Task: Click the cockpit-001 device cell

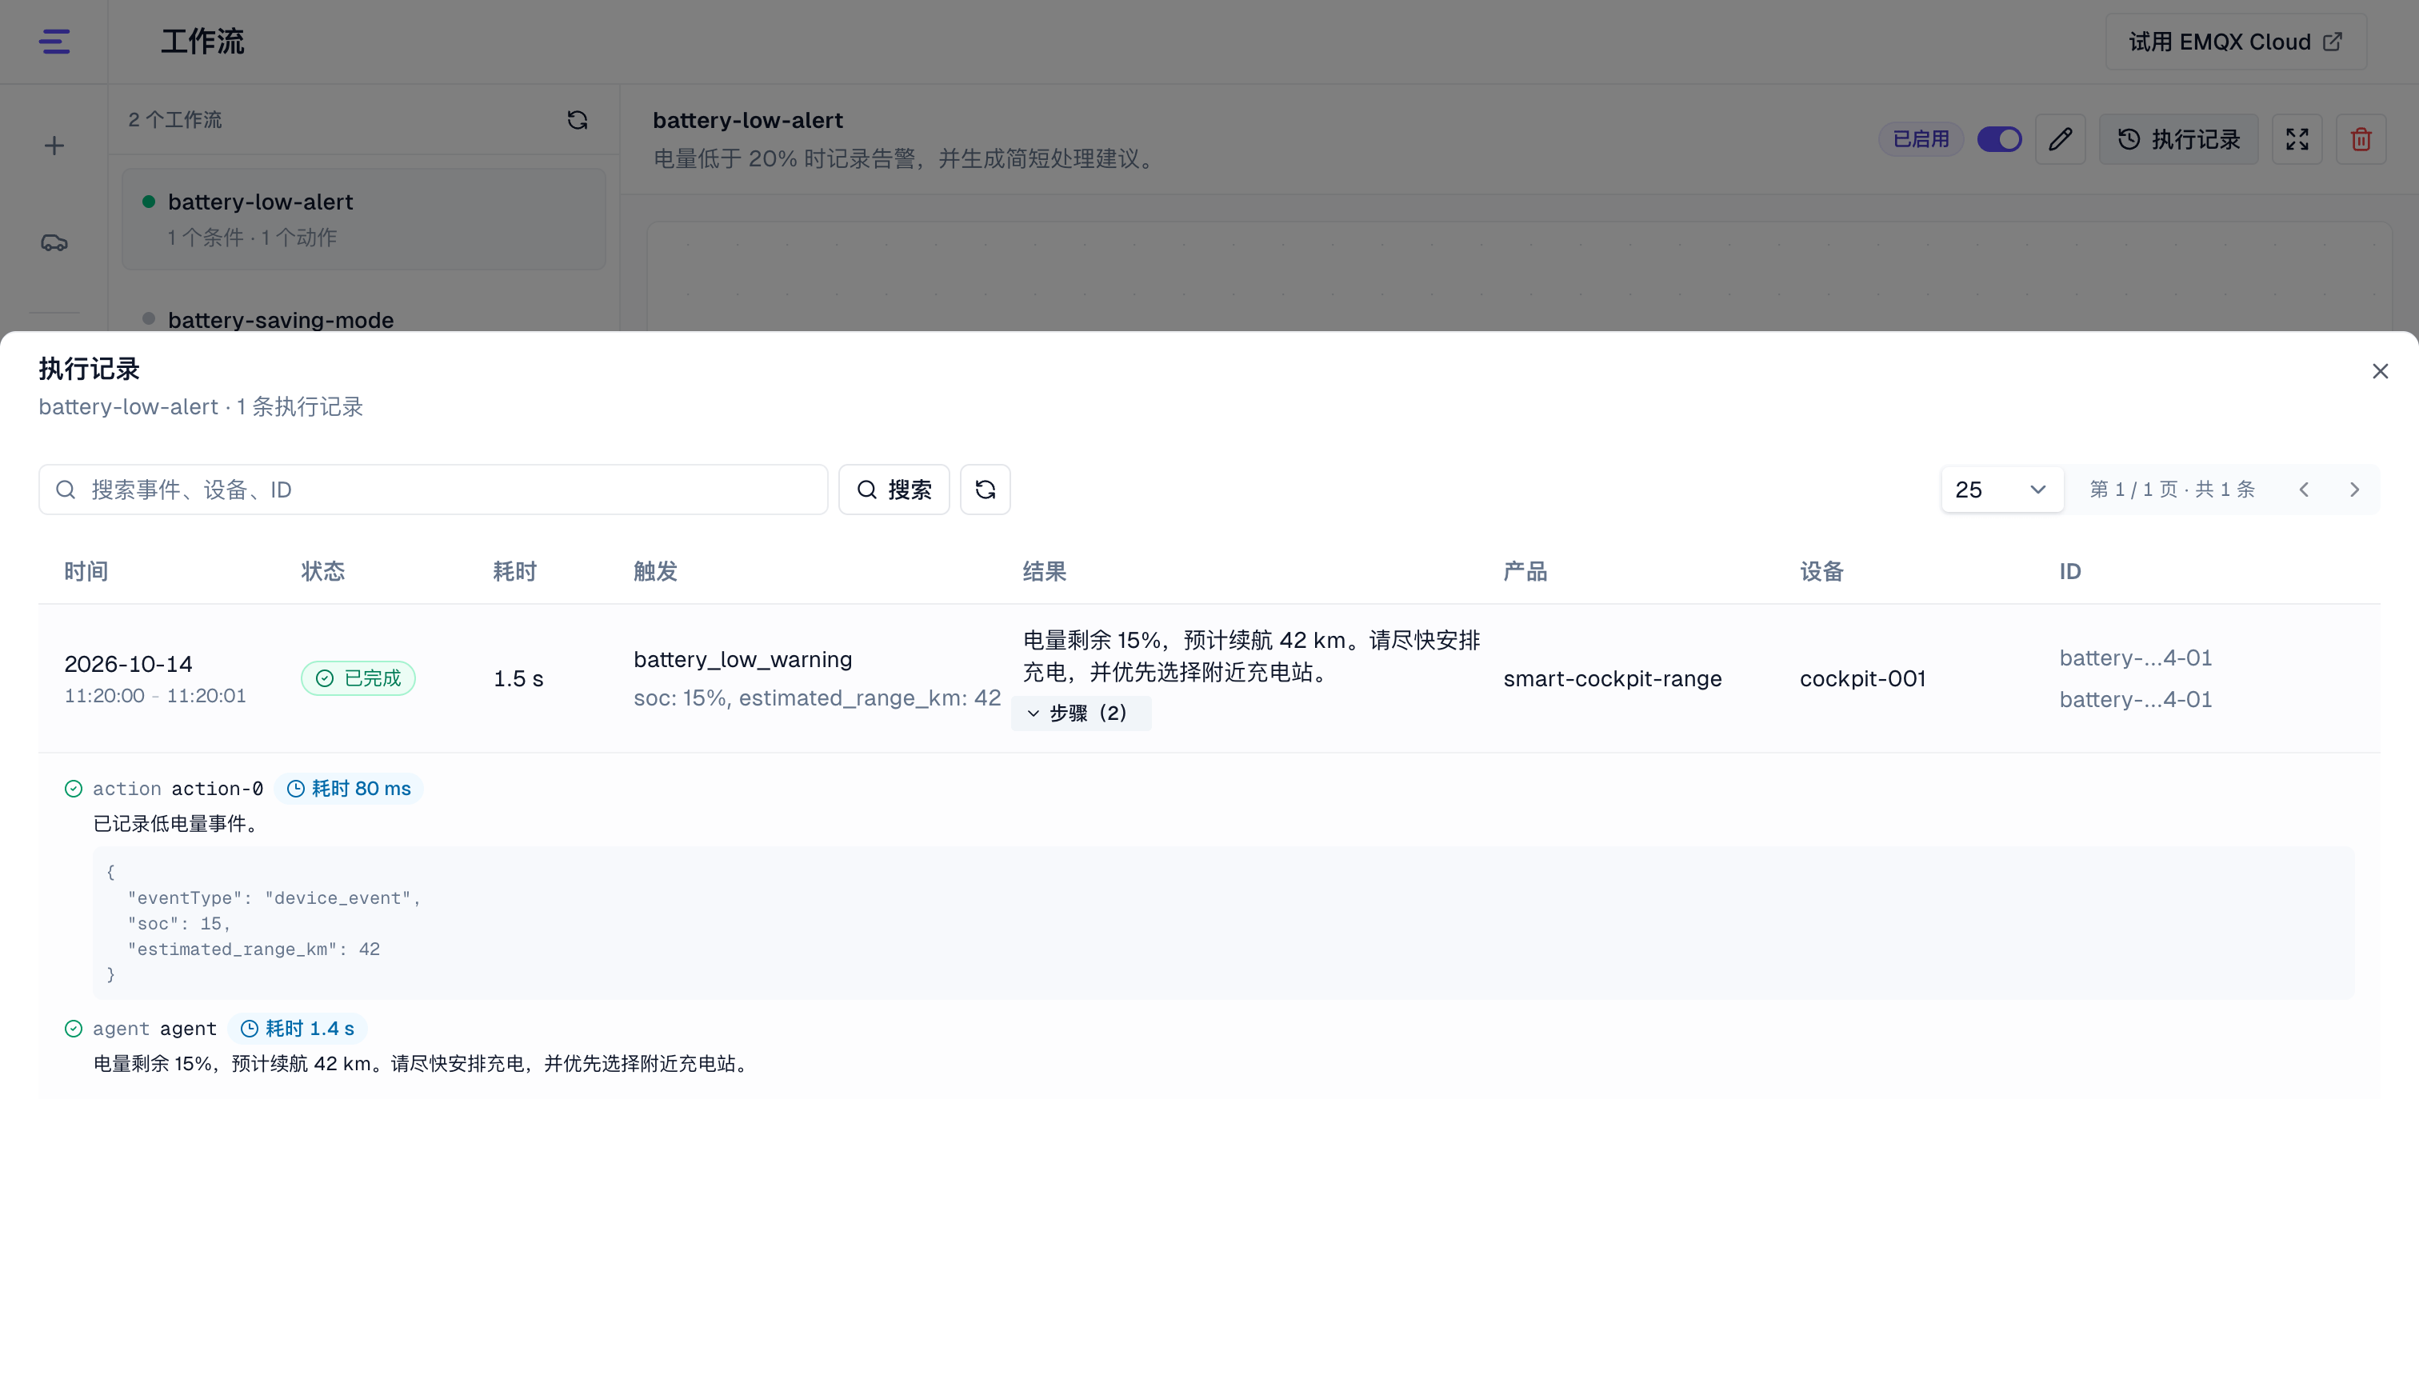Action: click(1862, 679)
